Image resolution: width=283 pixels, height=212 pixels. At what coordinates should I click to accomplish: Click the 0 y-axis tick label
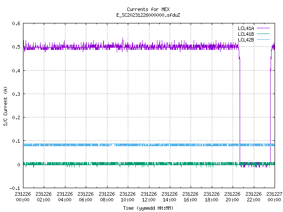(x=19, y=165)
